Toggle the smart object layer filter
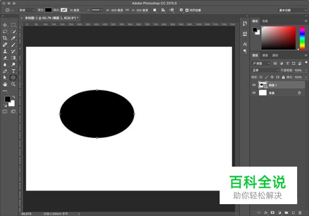Screen dimensions: 309x216 [300, 63]
